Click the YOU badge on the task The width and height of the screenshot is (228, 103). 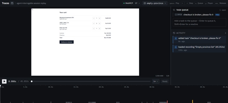[x=217, y=15]
